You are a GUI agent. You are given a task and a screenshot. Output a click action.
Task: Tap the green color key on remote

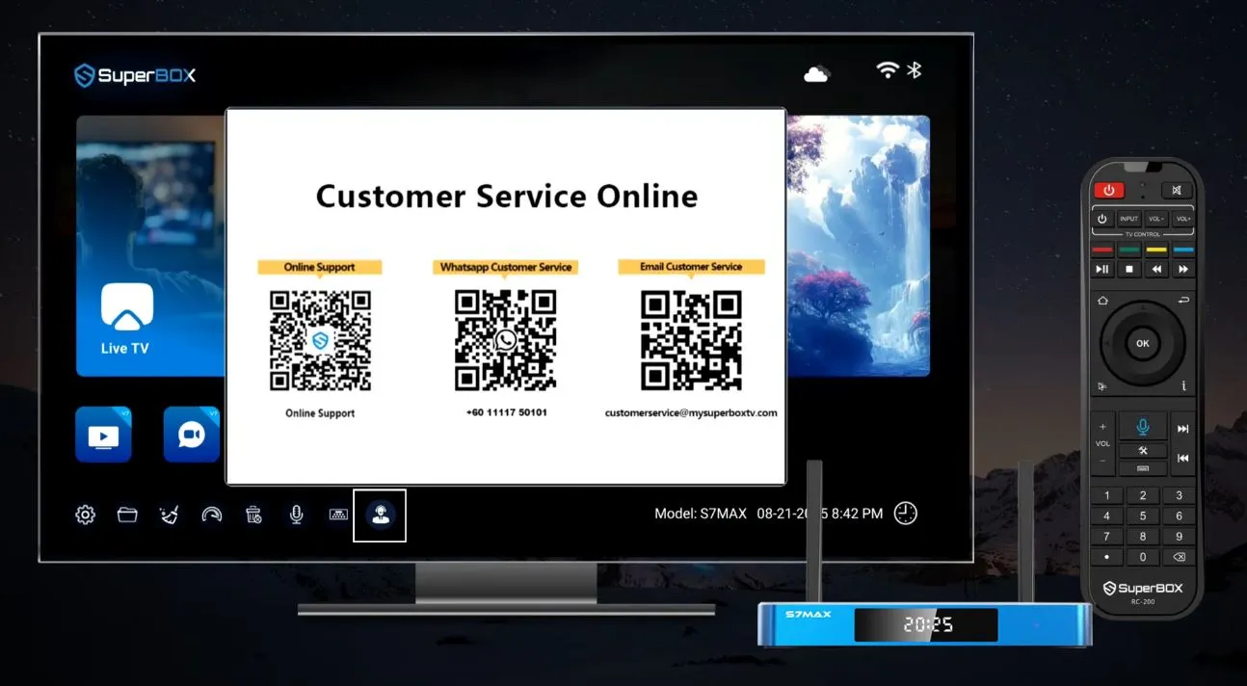click(x=1129, y=250)
